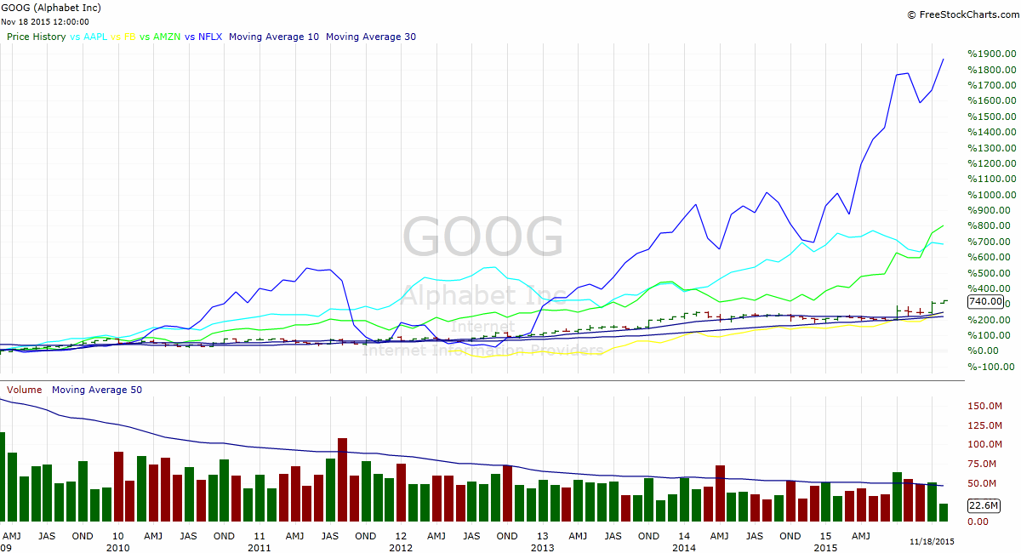The height and width of the screenshot is (553, 1021).
Task: Click the %1700.00 axis label
Action: coord(991,85)
